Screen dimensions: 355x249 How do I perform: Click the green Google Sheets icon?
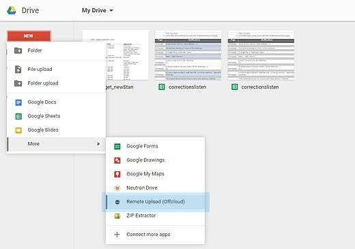(18, 117)
